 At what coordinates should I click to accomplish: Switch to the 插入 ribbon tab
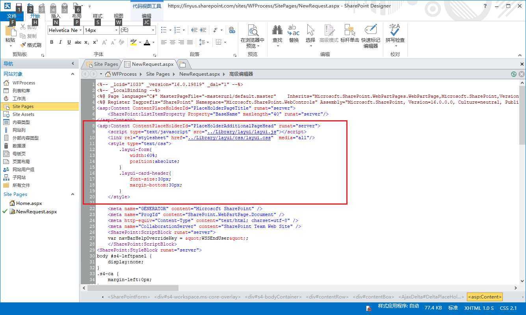click(x=56, y=16)
